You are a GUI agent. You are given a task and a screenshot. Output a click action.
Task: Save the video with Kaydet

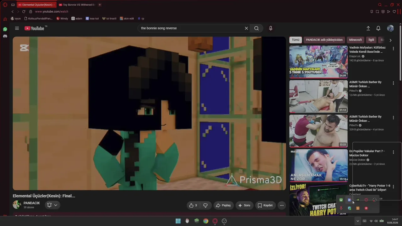(265, 205)
